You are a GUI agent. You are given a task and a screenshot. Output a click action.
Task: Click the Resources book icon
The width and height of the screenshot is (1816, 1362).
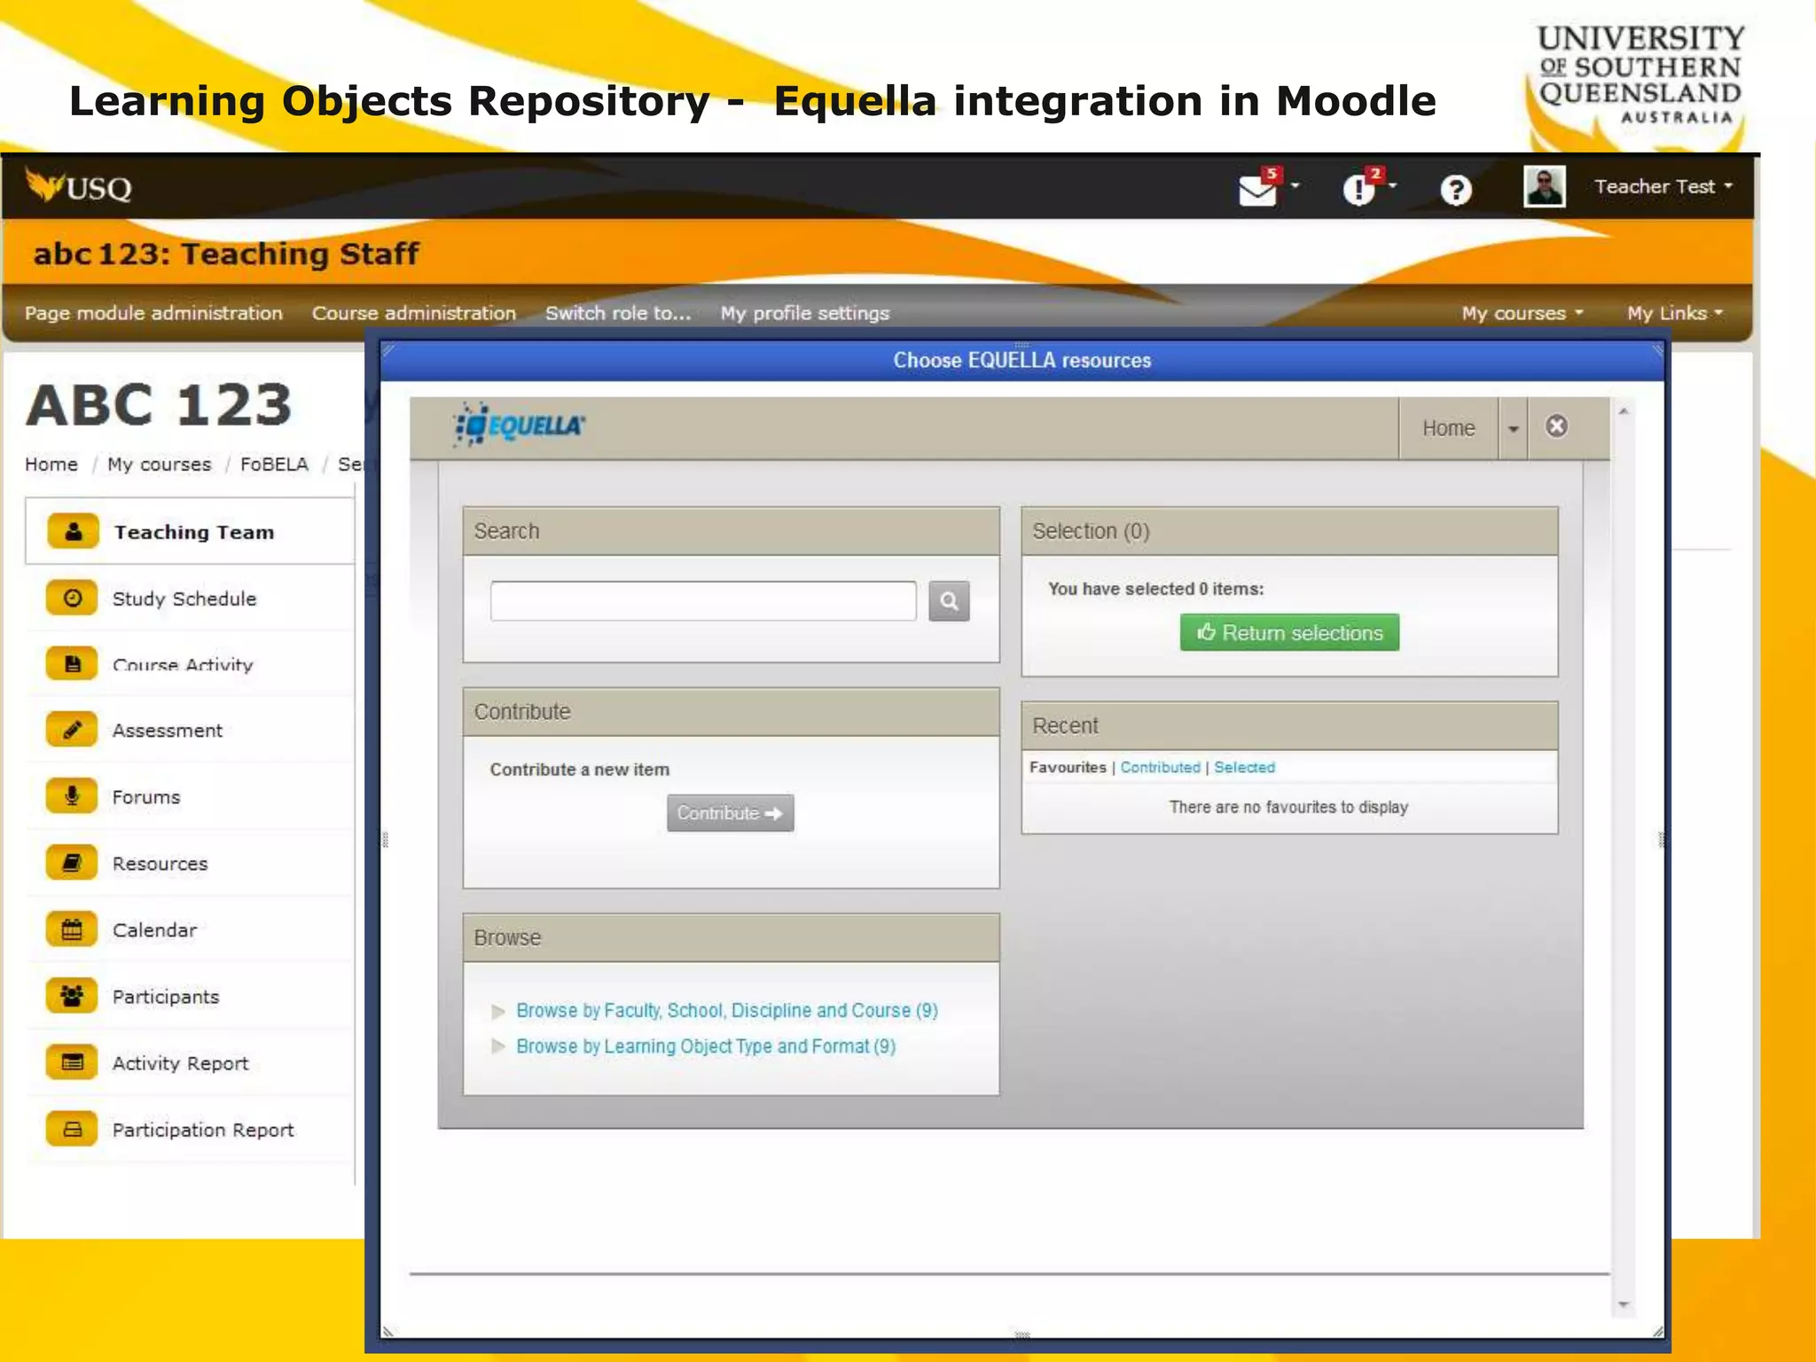(x=73, y=863)
